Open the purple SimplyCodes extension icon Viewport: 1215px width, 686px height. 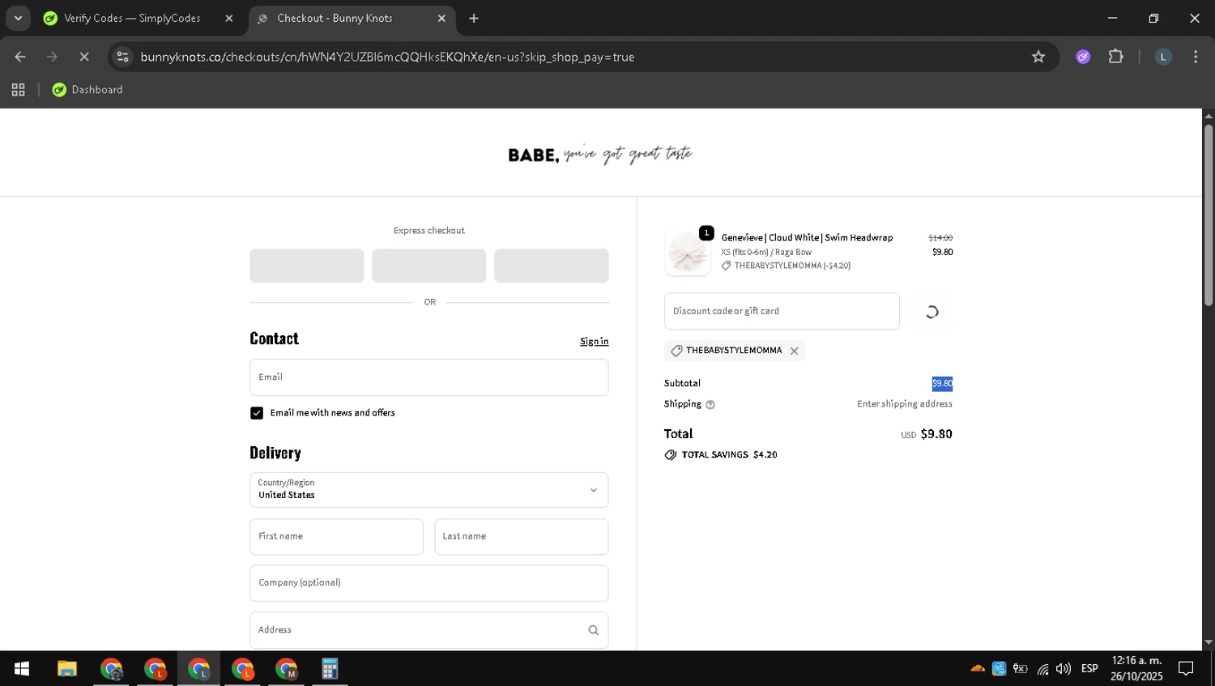pos(1083,57)
